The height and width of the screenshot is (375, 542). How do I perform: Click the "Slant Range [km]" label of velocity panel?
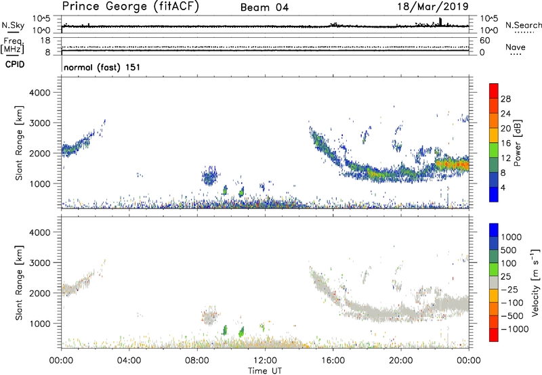pyautogui.click(x=19, y=283)
